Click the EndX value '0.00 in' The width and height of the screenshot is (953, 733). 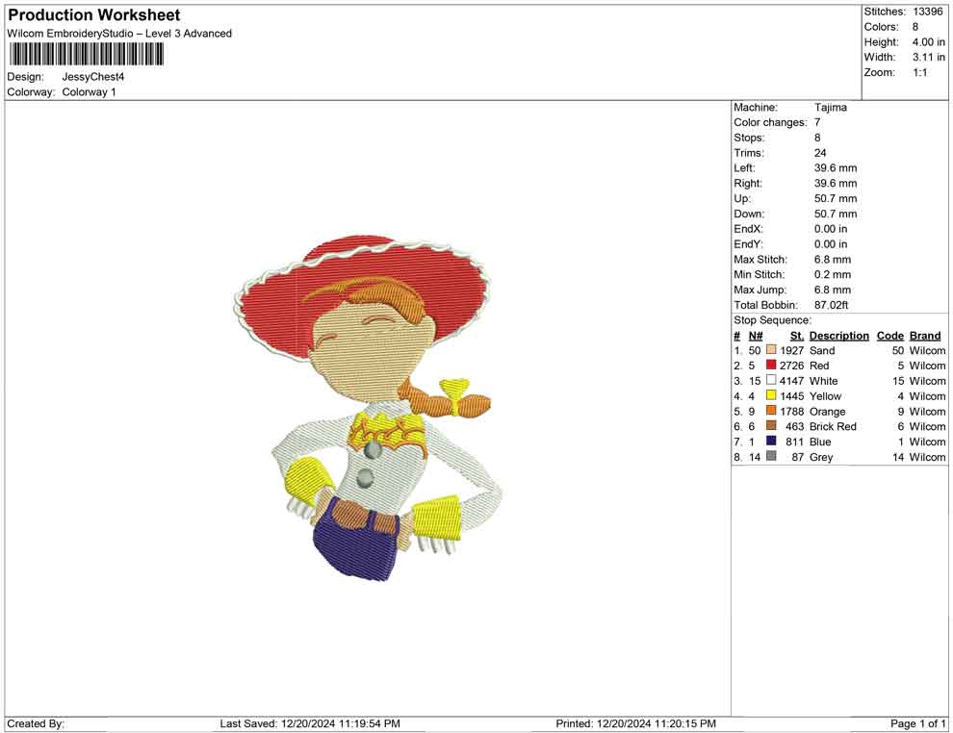tap(831, 229)
